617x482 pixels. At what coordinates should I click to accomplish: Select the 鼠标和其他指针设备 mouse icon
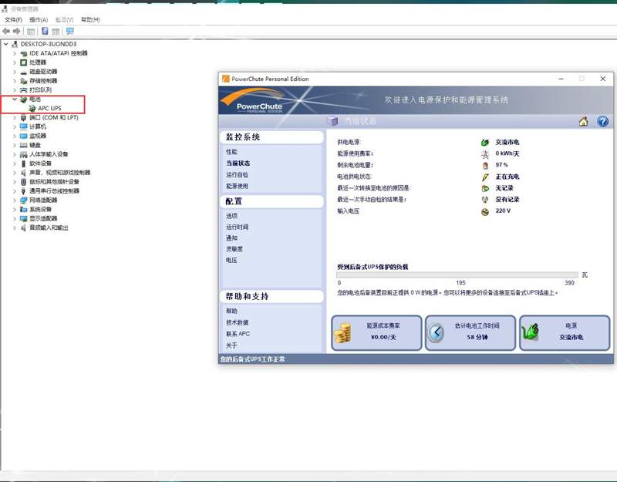[24, 182]
